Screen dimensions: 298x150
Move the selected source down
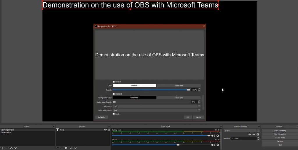(x=75, y=148)
